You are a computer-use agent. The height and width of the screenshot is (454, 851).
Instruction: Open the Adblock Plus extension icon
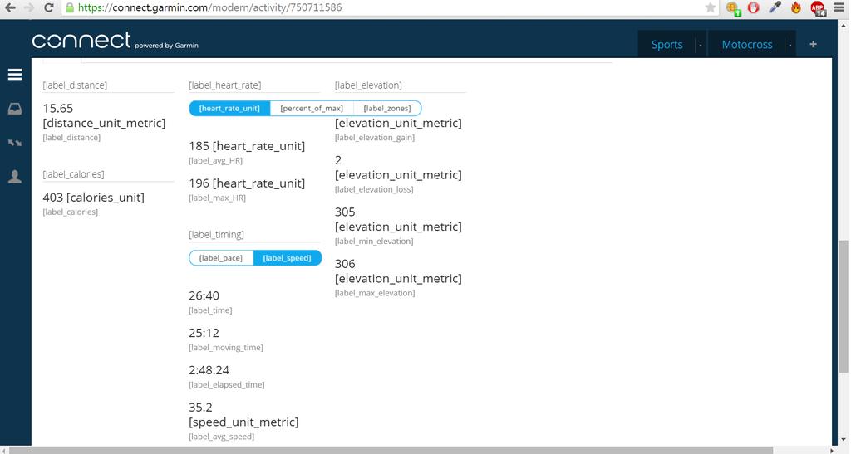point(818,8)
